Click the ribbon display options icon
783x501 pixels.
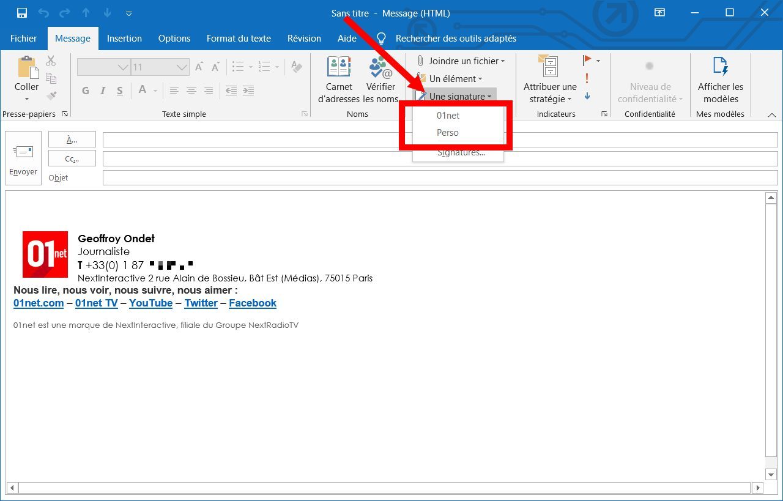pos(659,13)
